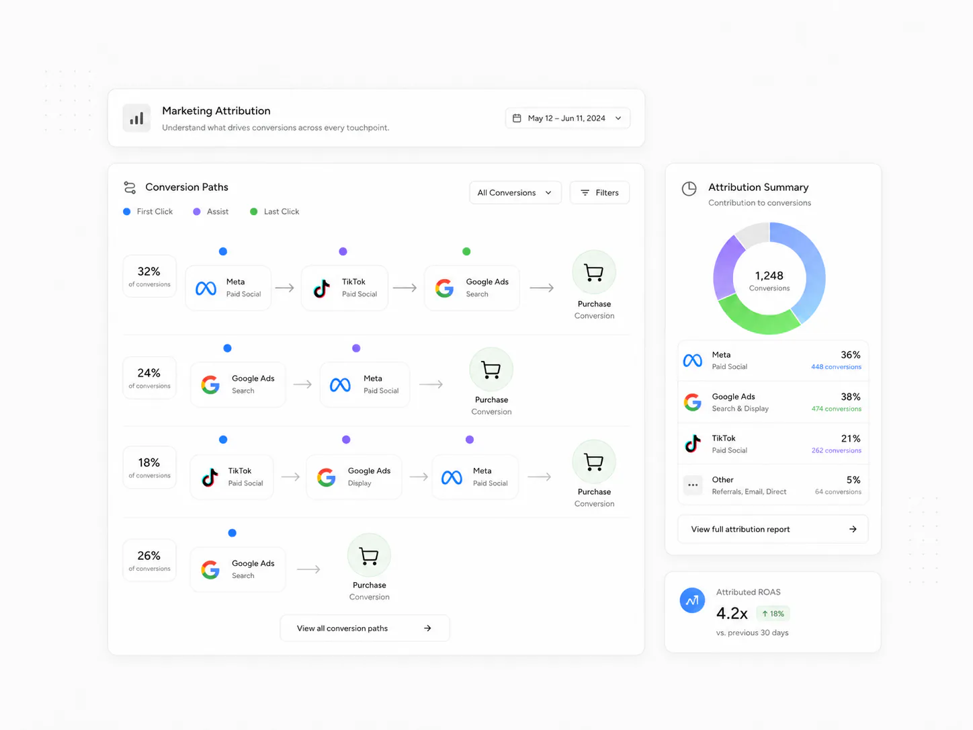Viewport: 973px width, 730px height.
Task: Select the Meta card in 18% path
Action: pos(475,477)
